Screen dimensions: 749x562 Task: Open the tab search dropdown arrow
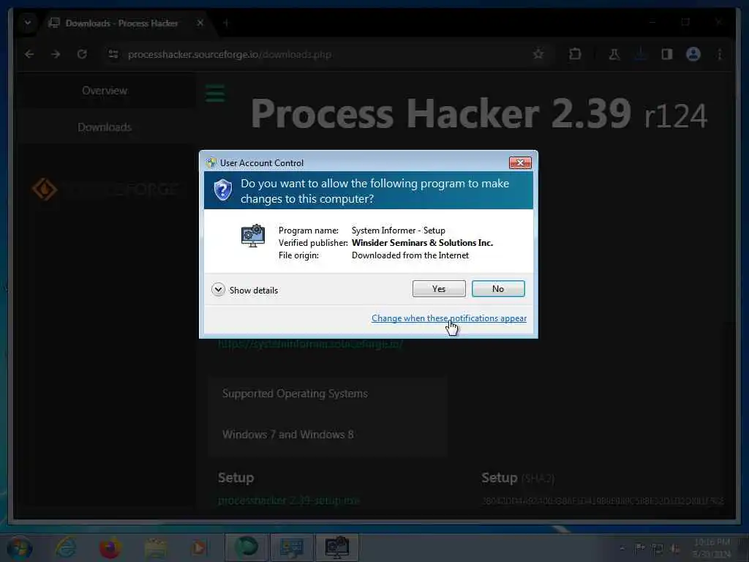28,23
